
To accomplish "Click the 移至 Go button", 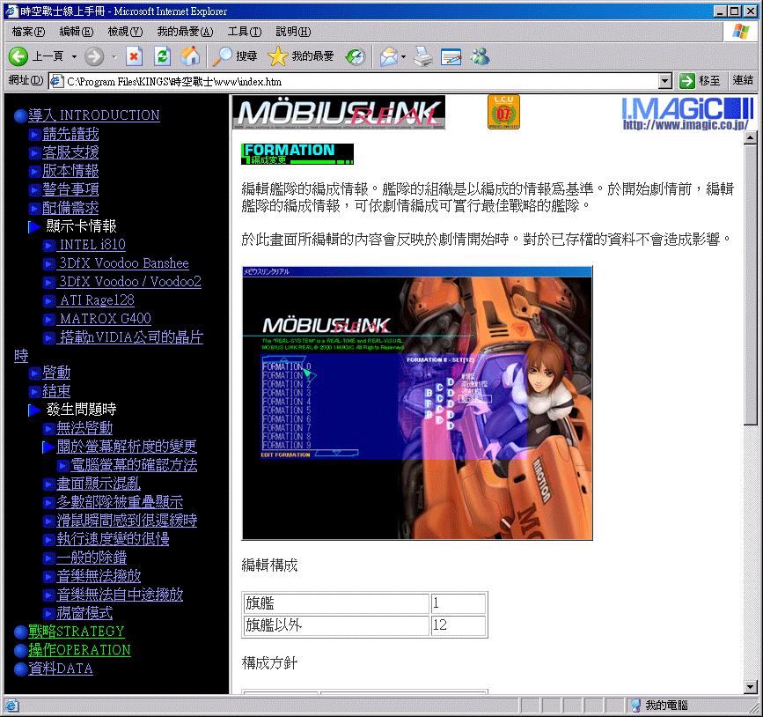I will (x=701, y=81).
